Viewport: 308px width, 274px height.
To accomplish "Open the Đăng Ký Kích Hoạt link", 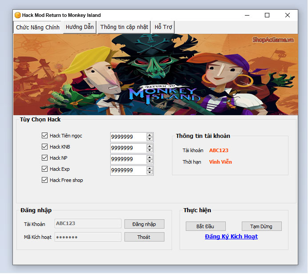I will (x=231, y=237).
